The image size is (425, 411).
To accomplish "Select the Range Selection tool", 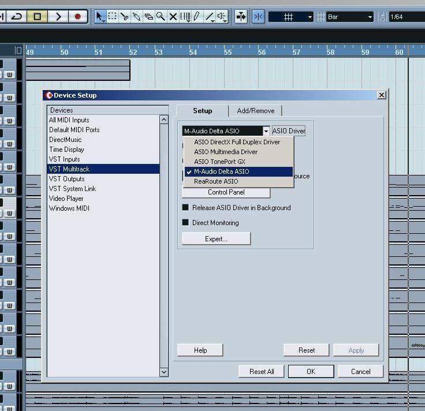I will point(113,17).
